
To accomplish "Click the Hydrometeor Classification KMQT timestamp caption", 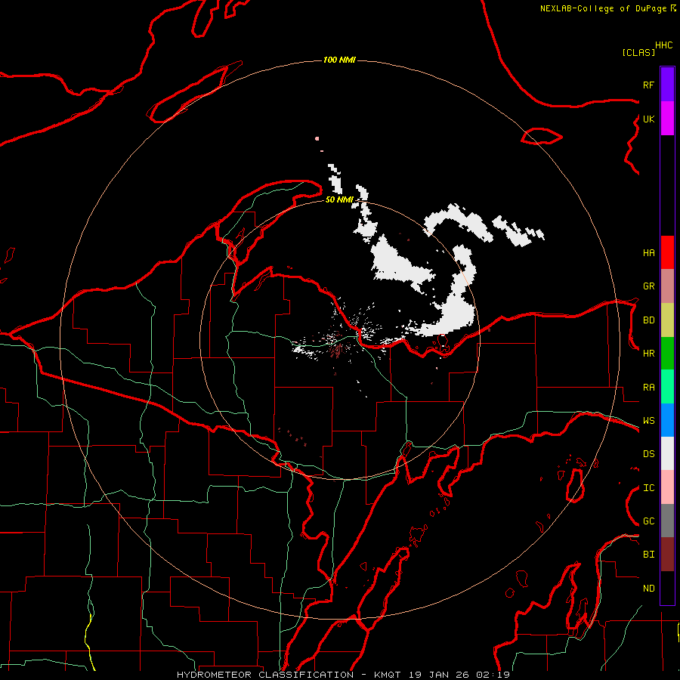I will [343, 675].
